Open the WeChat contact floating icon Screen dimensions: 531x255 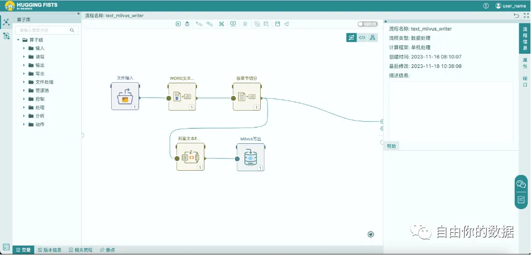coord(521,184)
